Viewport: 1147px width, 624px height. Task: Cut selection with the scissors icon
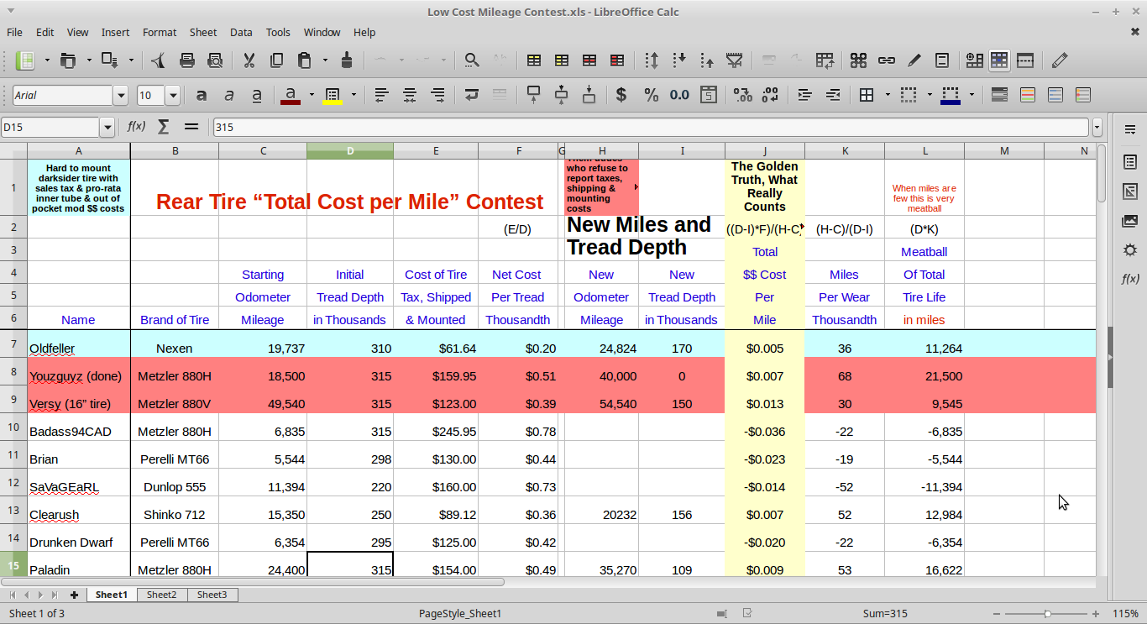click(249, 60)
